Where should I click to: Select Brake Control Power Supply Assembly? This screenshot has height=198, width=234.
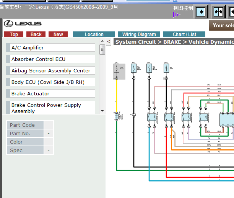tap(50, 108)
